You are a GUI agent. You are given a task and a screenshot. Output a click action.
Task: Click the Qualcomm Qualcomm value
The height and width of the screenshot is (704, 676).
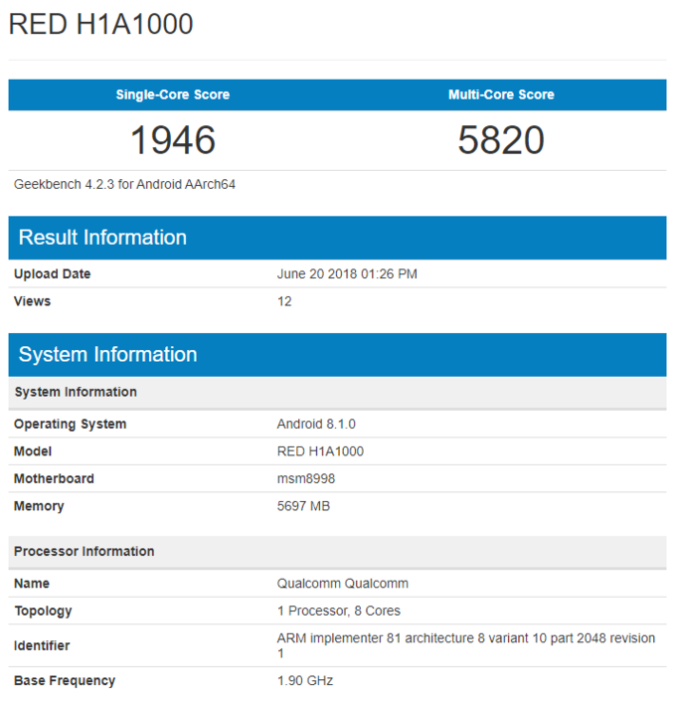click(x=343, y=584)
